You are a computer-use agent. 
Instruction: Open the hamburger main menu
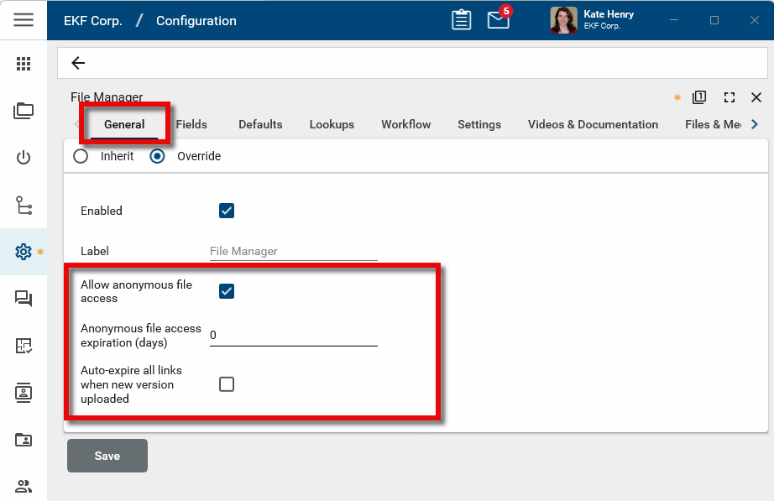[x=24, y=20]
